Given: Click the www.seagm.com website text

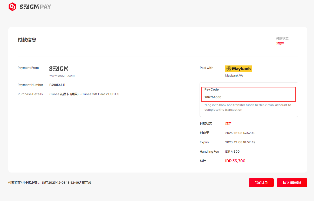Looking at the screenshot, I should 62,76.
